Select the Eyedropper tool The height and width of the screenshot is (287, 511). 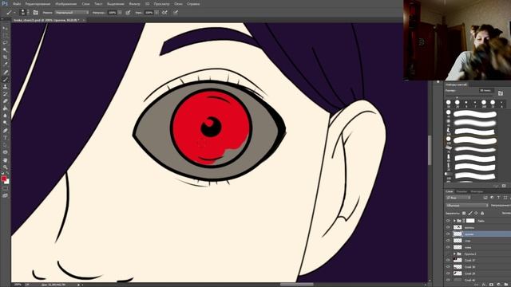coord(6,65)
